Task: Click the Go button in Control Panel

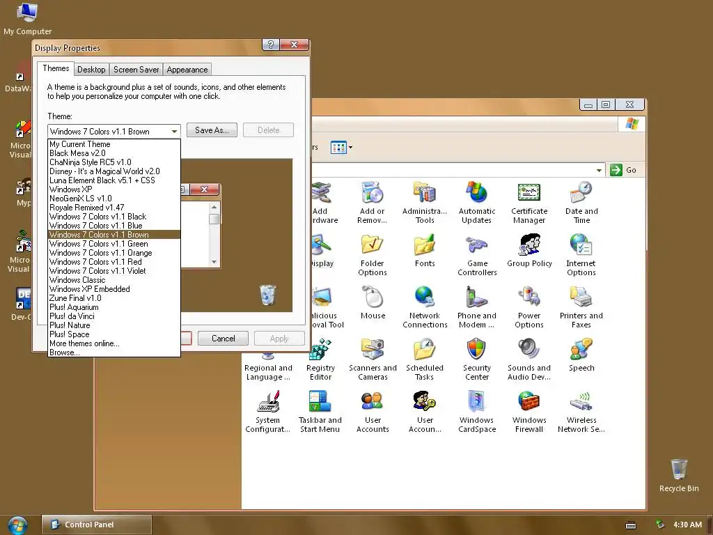Action: coord(623,170)
